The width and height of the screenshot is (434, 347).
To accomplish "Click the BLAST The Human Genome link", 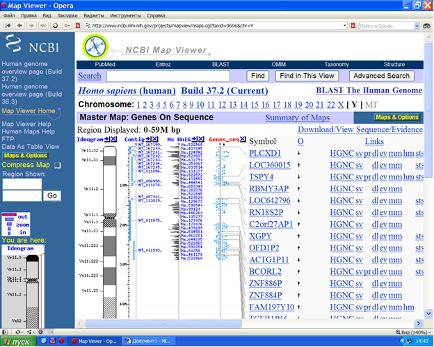I will (x=369, y=90).
